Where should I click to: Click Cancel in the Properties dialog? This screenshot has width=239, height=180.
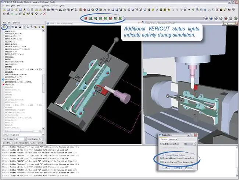tap(189, 168)
